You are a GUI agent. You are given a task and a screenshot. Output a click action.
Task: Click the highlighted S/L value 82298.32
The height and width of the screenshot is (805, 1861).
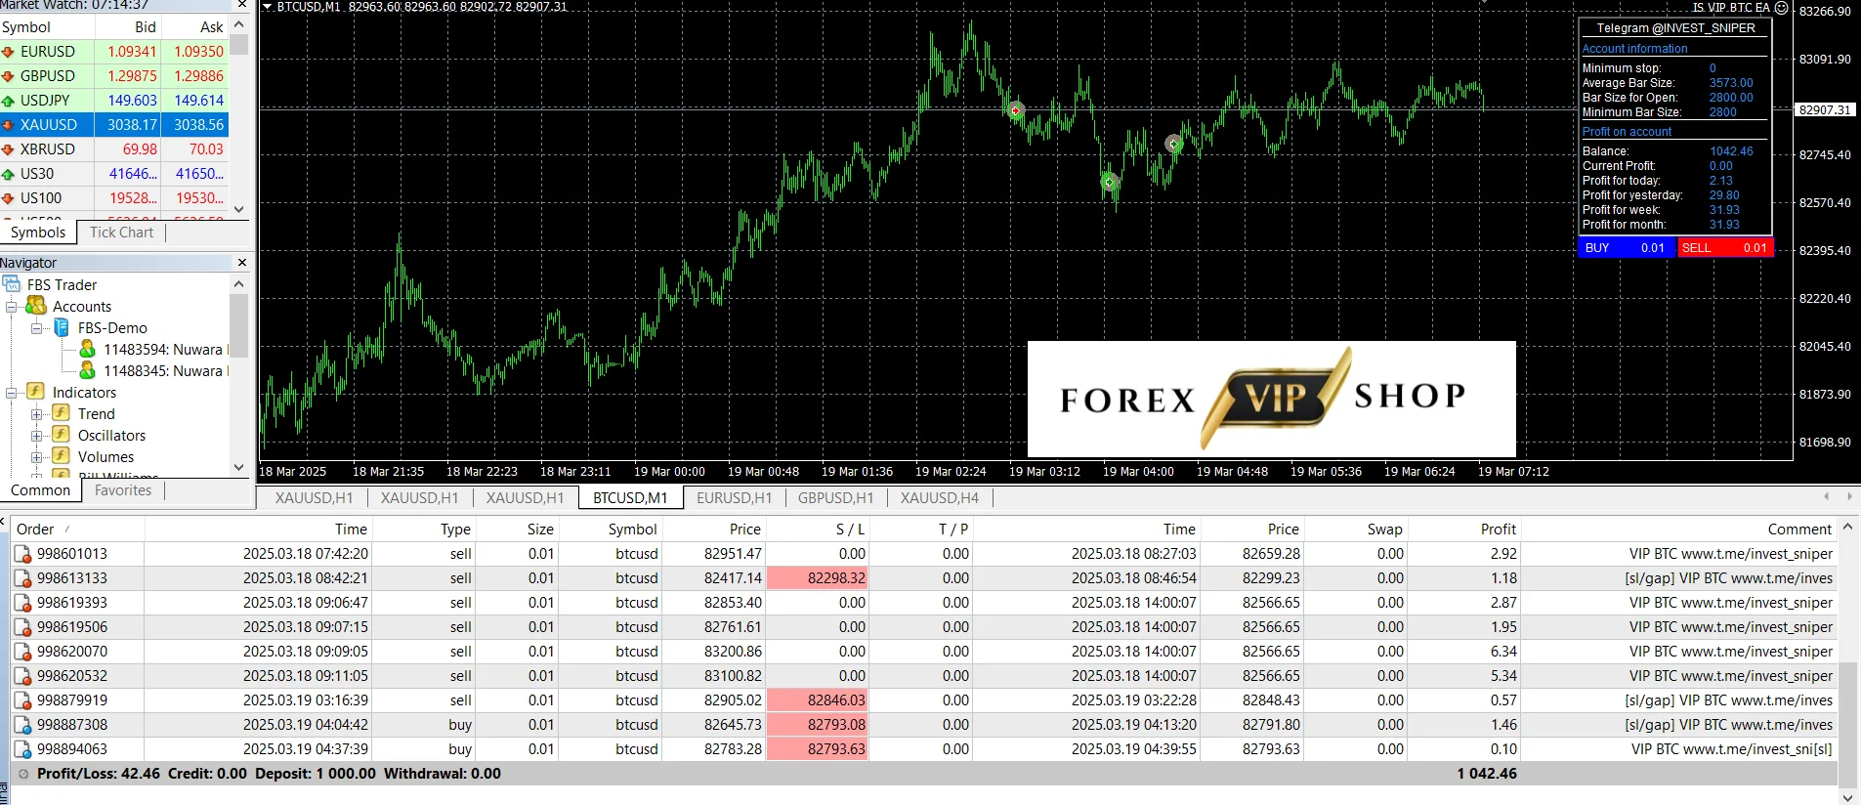click(818, 578)
